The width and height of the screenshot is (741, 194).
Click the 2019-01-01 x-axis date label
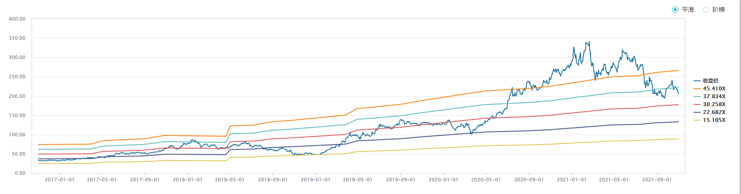[316, 180]
